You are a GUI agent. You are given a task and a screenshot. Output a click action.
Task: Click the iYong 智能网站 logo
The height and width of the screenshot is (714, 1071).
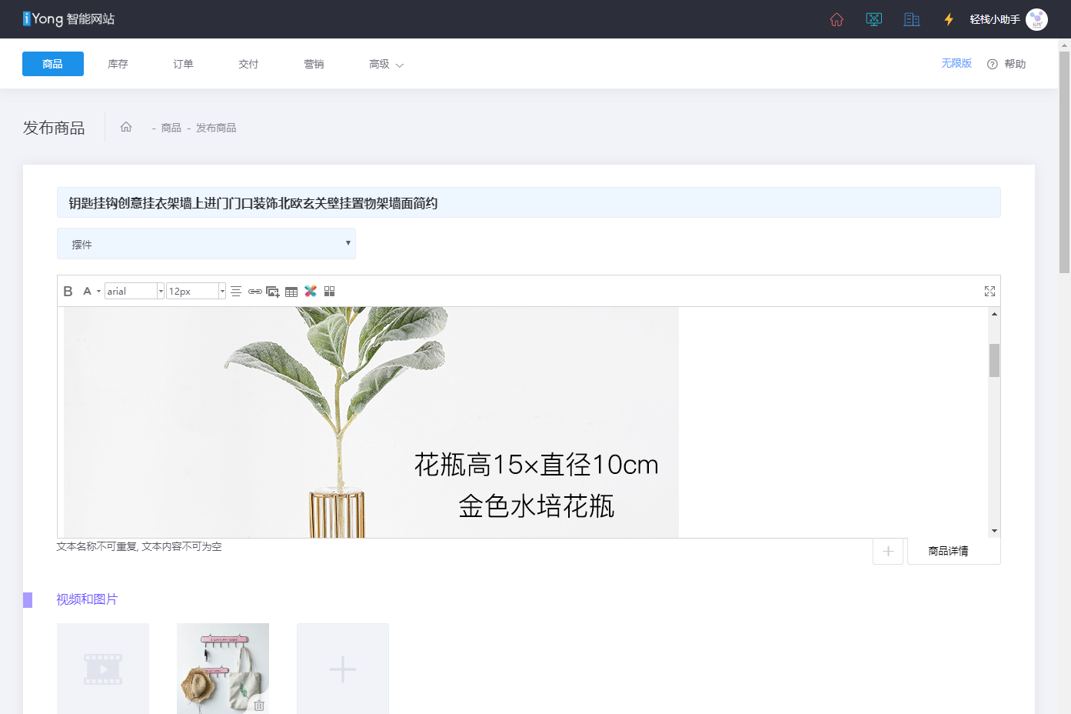(68, 19)
